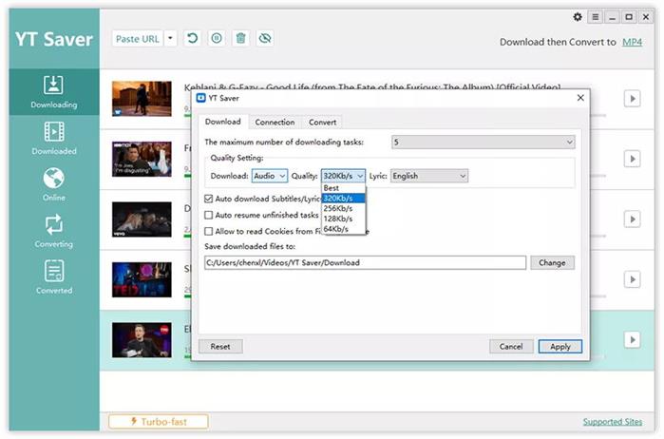Viewport: 664px width, 439px height.
Task: Open the Converting section in sidebar
Action: [54, 231]
